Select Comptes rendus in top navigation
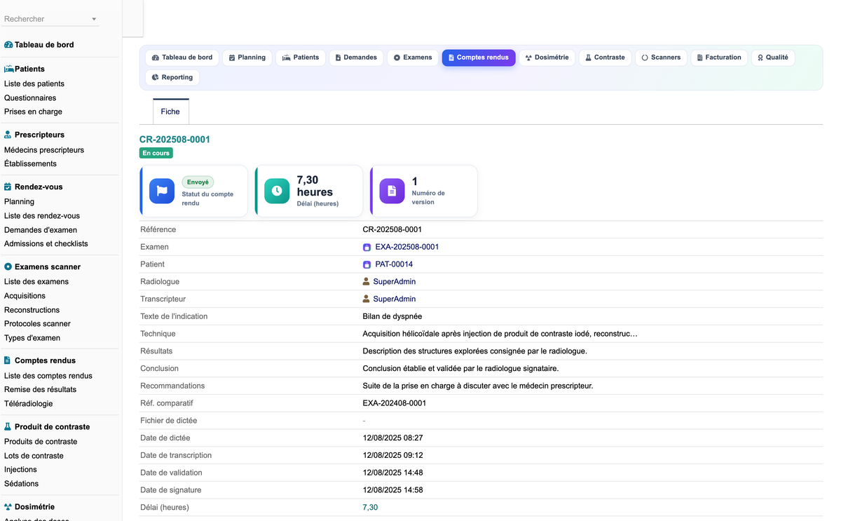 [479, 57]
